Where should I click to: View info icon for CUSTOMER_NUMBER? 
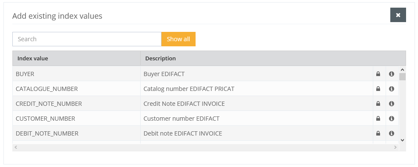[x=391, y=119]
